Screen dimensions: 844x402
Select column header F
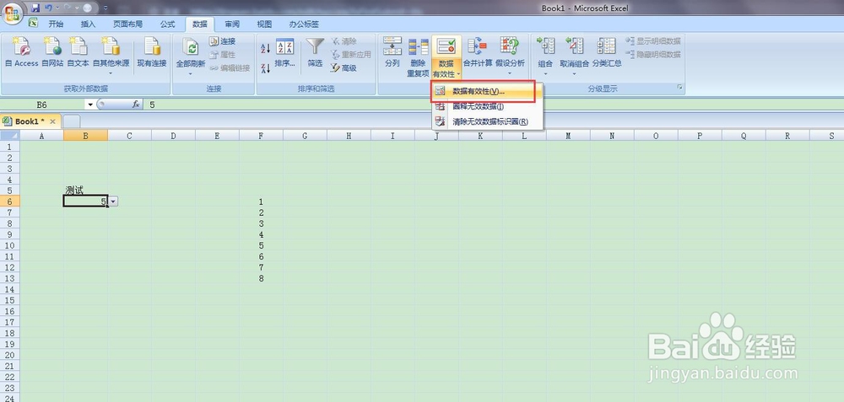pos(261,136)
